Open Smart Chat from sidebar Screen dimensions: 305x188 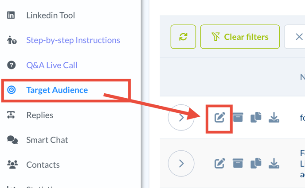point(47,140)
